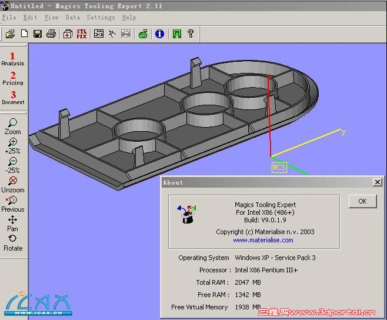Click the greyed picture icon in toolbar
The height and width of the screenshot is (320, 387).
coord(126,34)
